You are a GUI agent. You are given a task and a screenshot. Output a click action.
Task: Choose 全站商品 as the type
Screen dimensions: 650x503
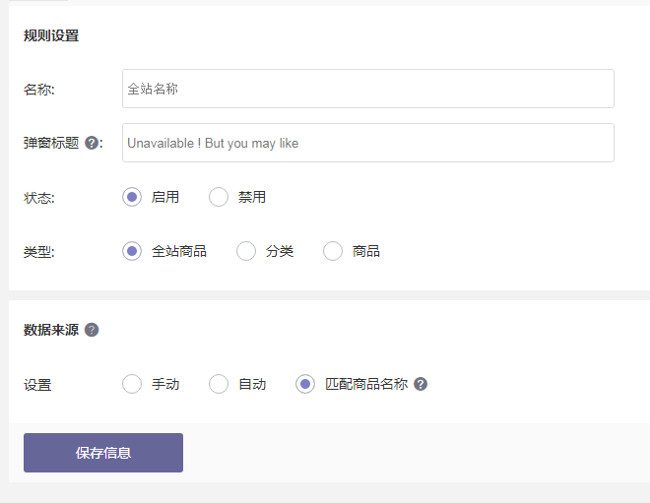(x=132, y=251)
